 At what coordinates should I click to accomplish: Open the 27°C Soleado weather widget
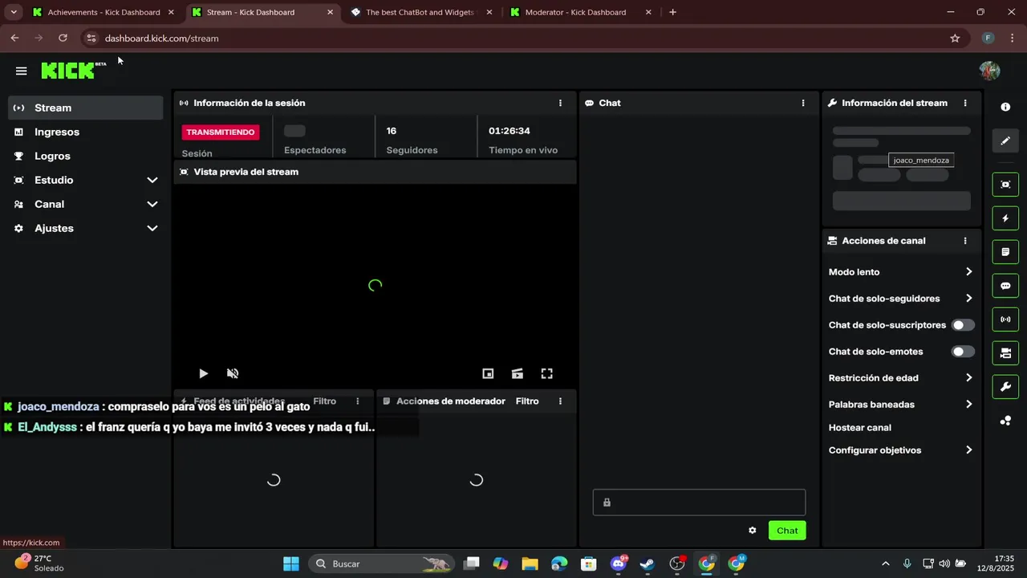point(39,563)
